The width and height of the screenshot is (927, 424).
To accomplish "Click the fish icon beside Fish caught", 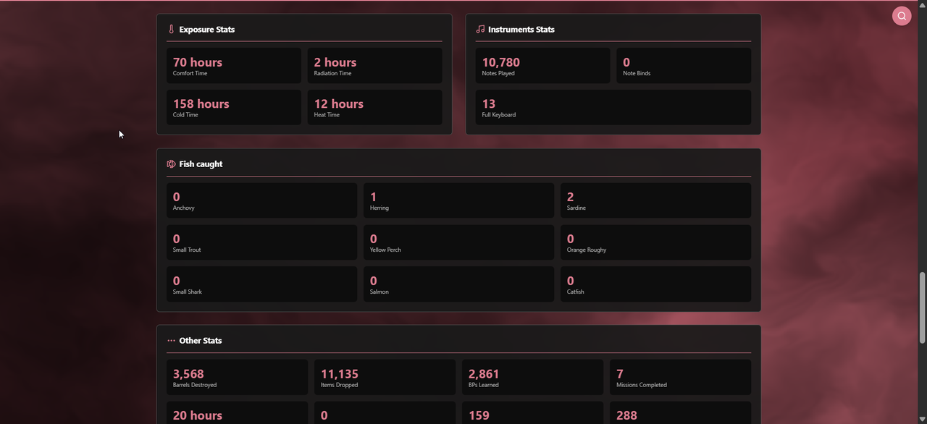I will pyautogui.click(x=172, y=164).
